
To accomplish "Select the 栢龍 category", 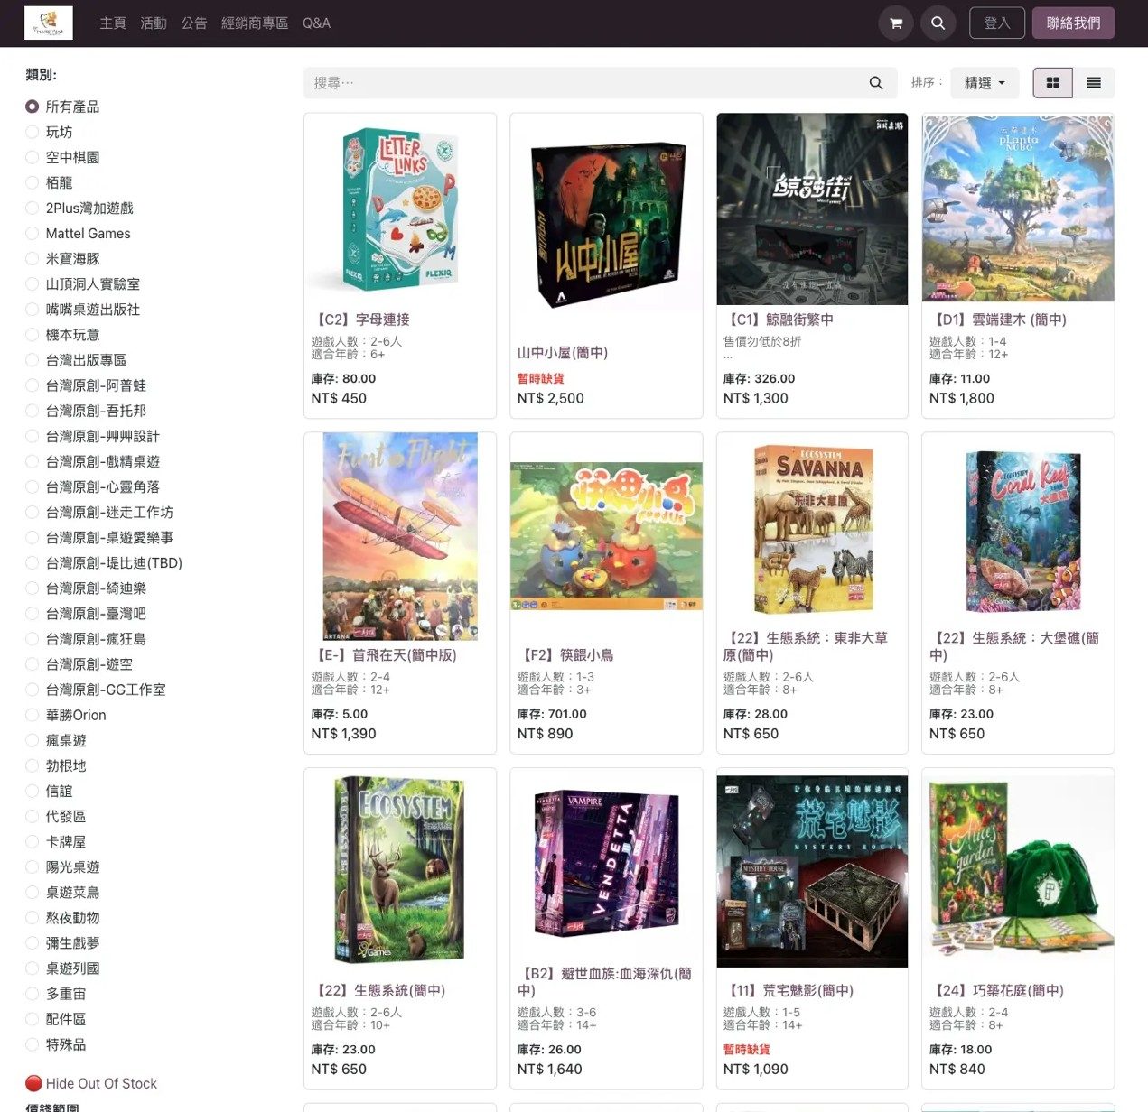I will click(50, 182).
